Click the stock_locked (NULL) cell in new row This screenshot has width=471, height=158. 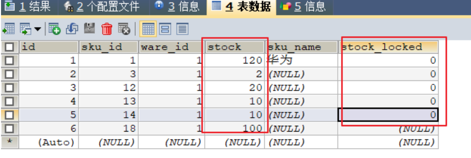tap(388, 143)
